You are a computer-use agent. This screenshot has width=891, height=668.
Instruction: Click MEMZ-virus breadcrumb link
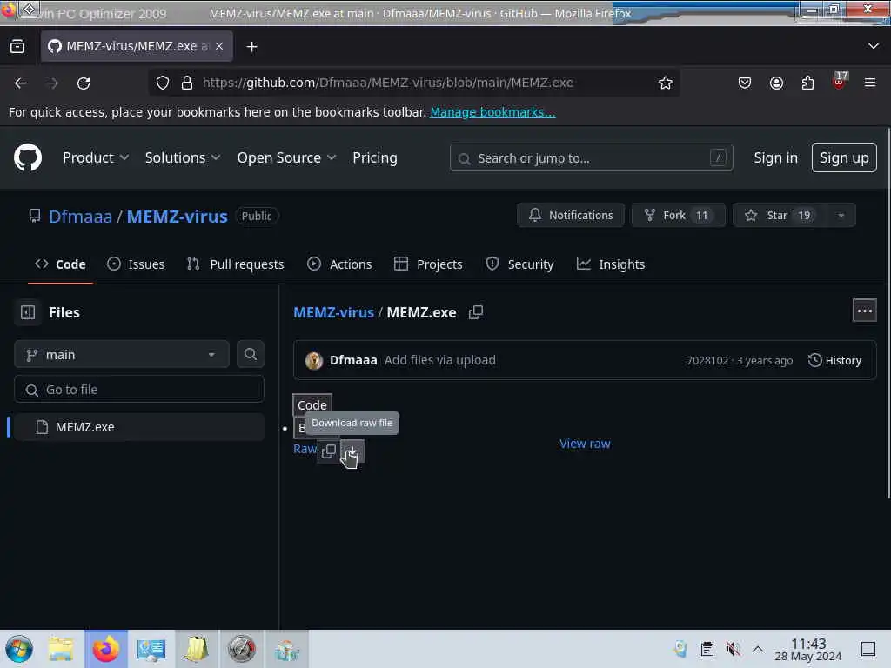(x=333, y=312)
